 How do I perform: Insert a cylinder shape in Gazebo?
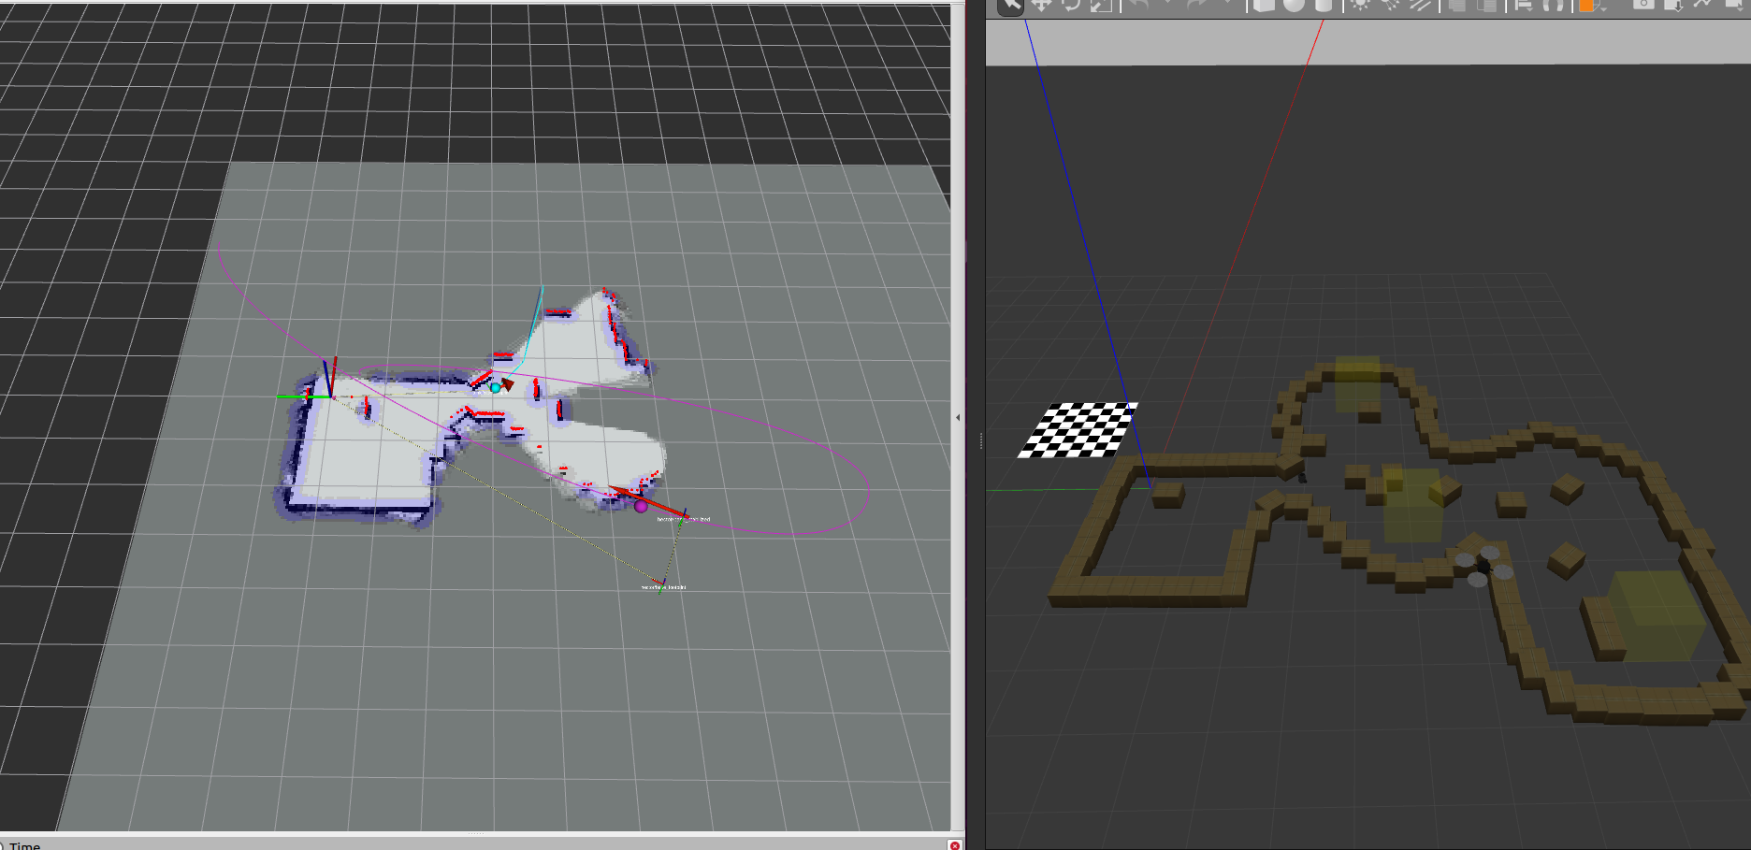pos(1324,5)
